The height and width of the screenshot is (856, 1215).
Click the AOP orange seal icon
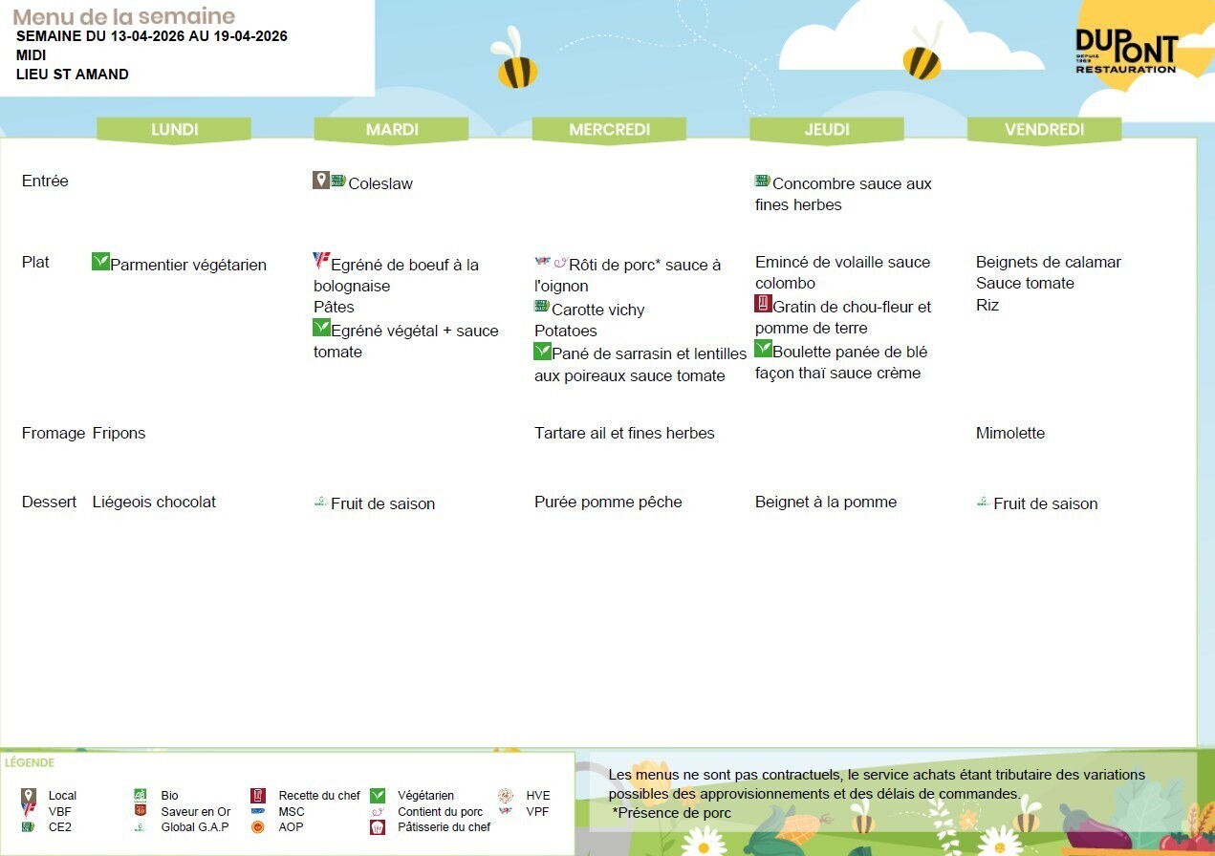[x=257, y=827]
